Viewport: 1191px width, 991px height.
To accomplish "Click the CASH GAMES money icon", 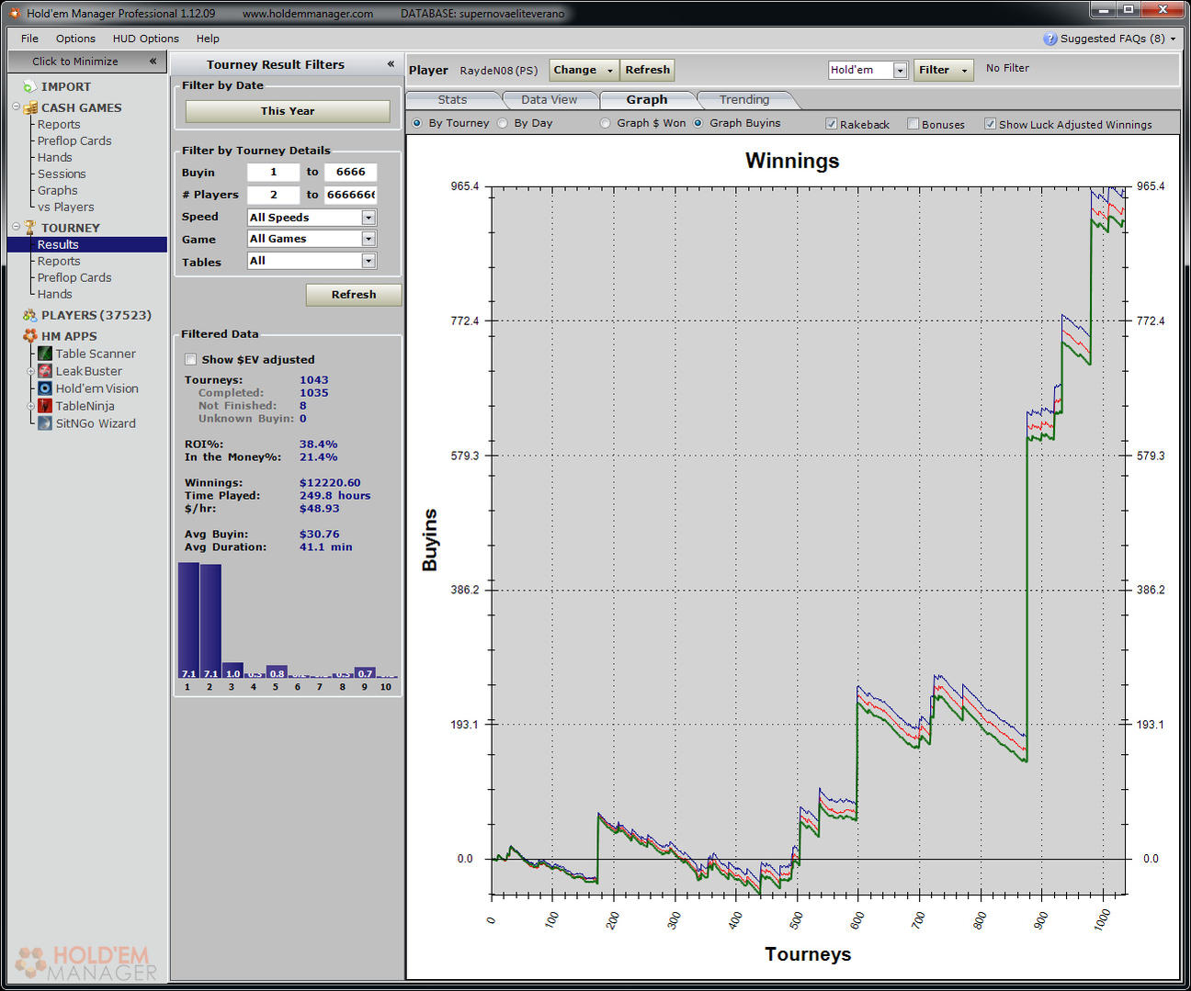I will click(x=30, y=107).
